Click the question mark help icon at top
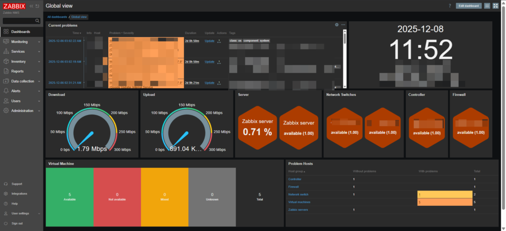The height and width of the screenshot is (231, 506). click(x=450, y=6)
